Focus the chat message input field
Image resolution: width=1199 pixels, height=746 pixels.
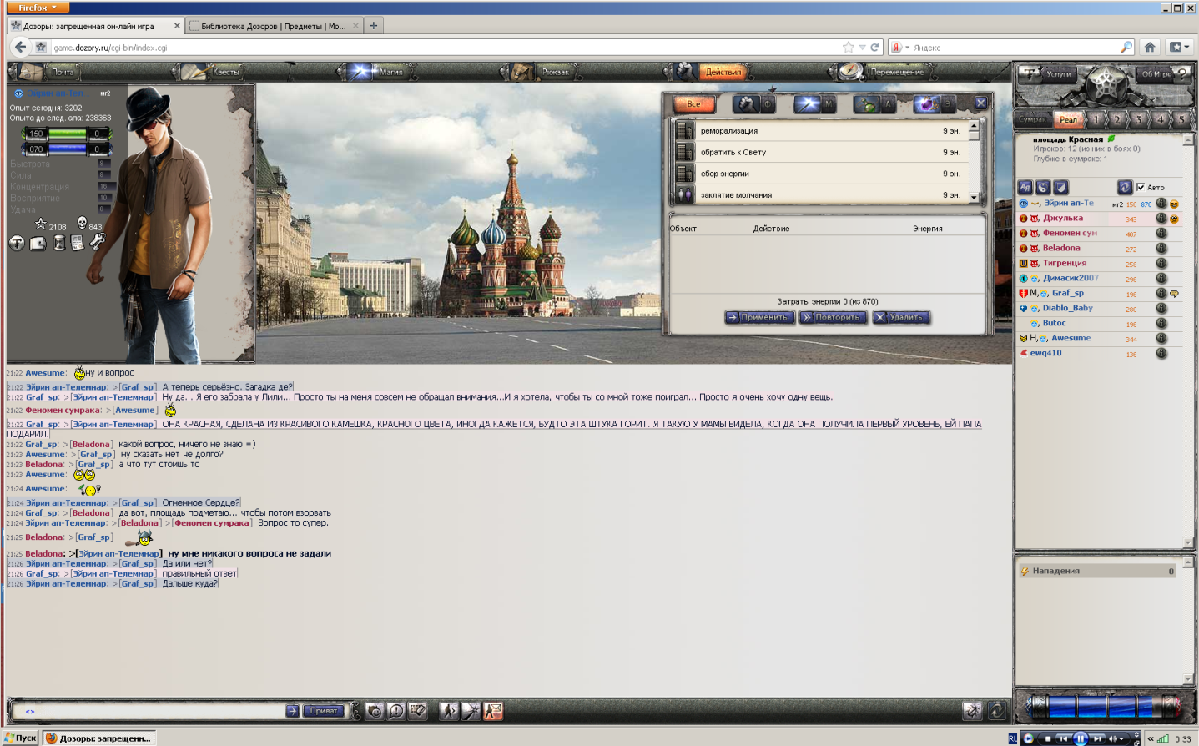(x=153, y=711)
